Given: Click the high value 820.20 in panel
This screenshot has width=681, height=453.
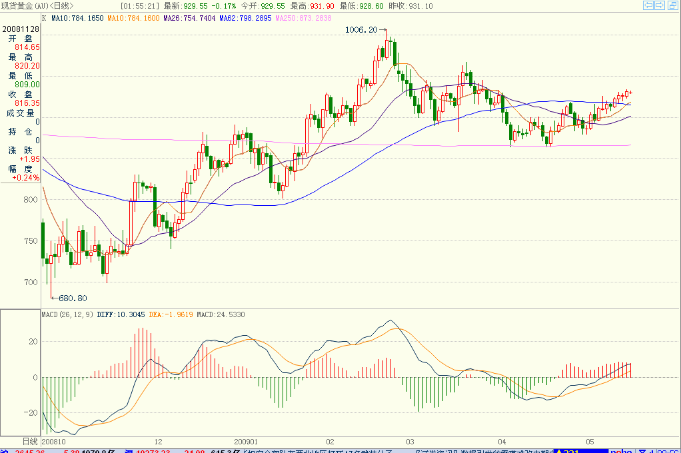Looking at the screenshot, I should pyautogui.click(x=27, y=66).
